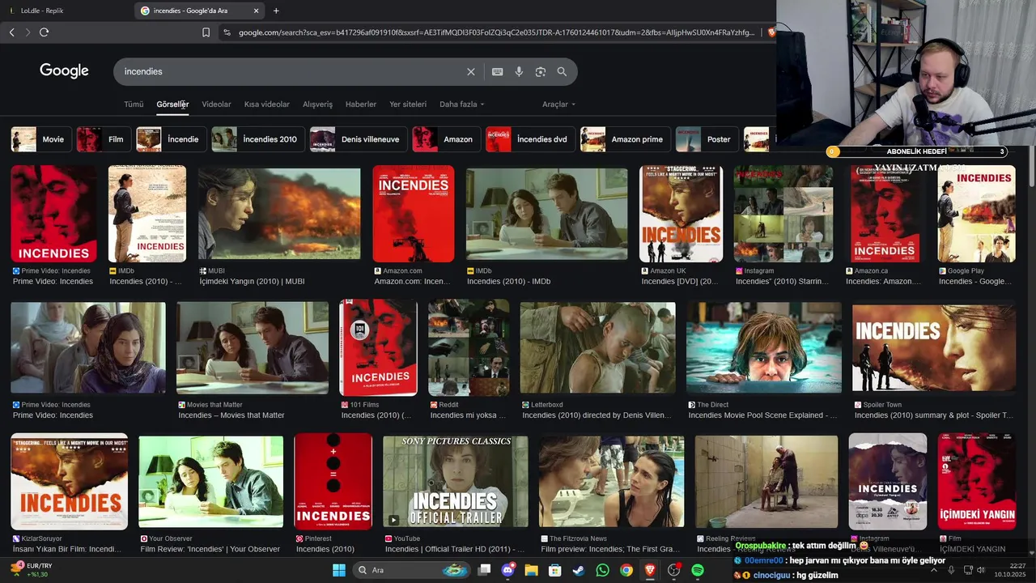Expand the Araçlar tools dropdown
1036x583 pixels.
click(x=558, y=104)
